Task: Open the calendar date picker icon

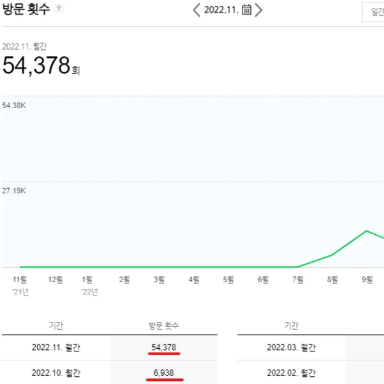Action: 246,10
